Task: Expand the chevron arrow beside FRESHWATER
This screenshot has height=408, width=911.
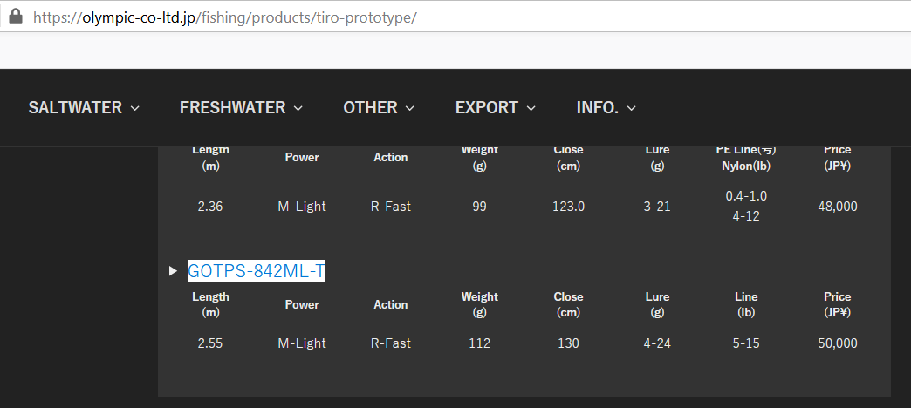Action: tap(298, 109)
